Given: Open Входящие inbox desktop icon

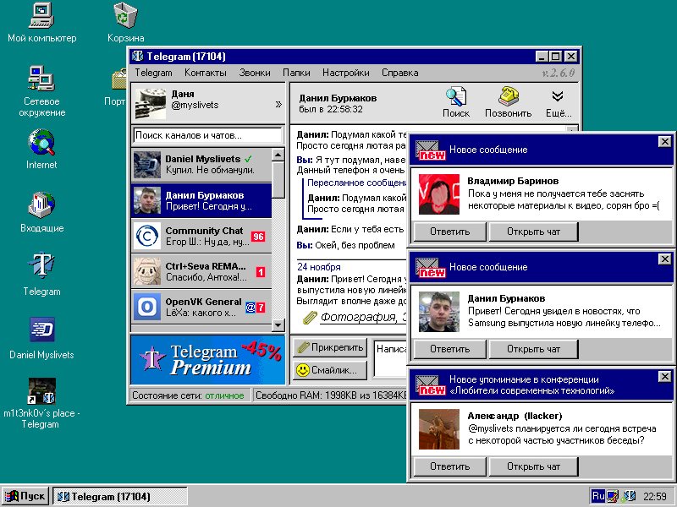Looking at the screenshot, I should pos(41,212).
